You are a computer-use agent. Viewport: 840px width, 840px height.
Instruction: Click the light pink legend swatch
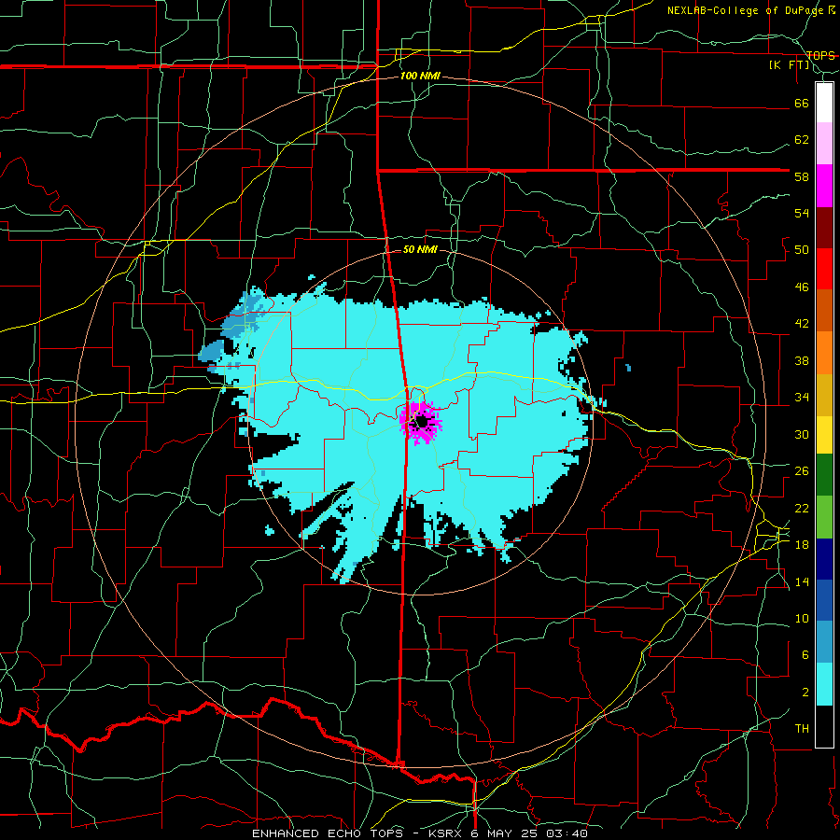824,144
